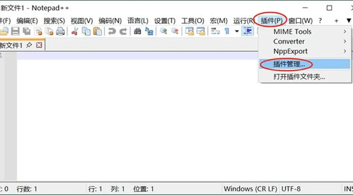Click the 插件(P) menu in the menu bar
353x195 pixels.
(271, 21)
